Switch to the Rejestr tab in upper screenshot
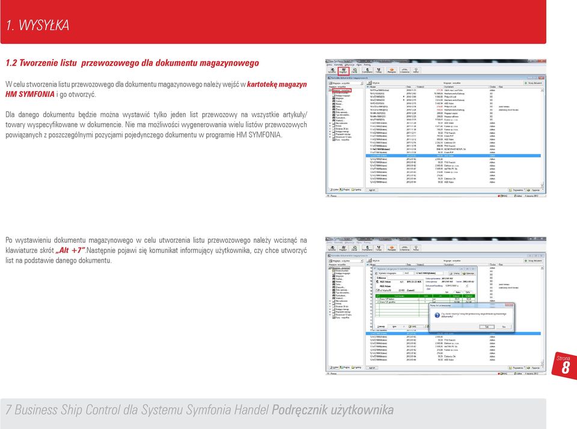Image resolution: width=577 pixels, height=429 pixels. click(x=345, y=190)
